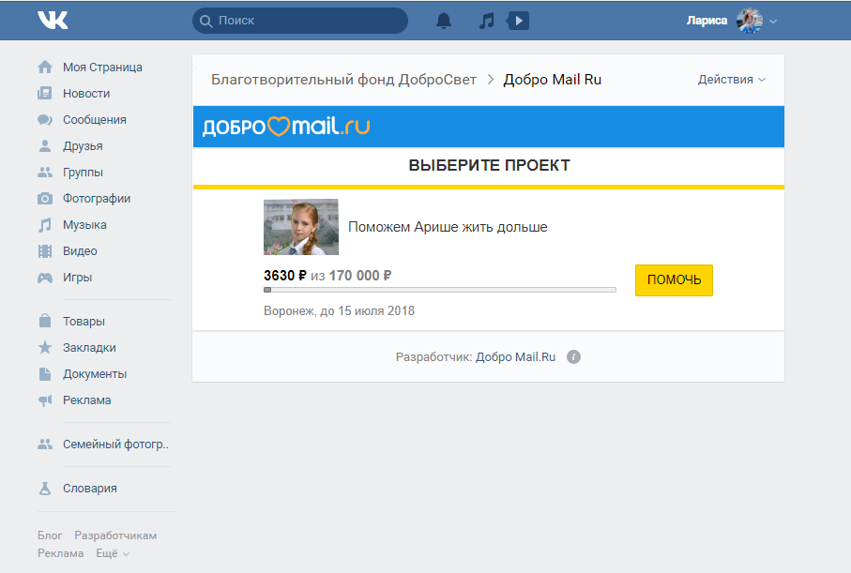Open Новости feed

point(86,94)
